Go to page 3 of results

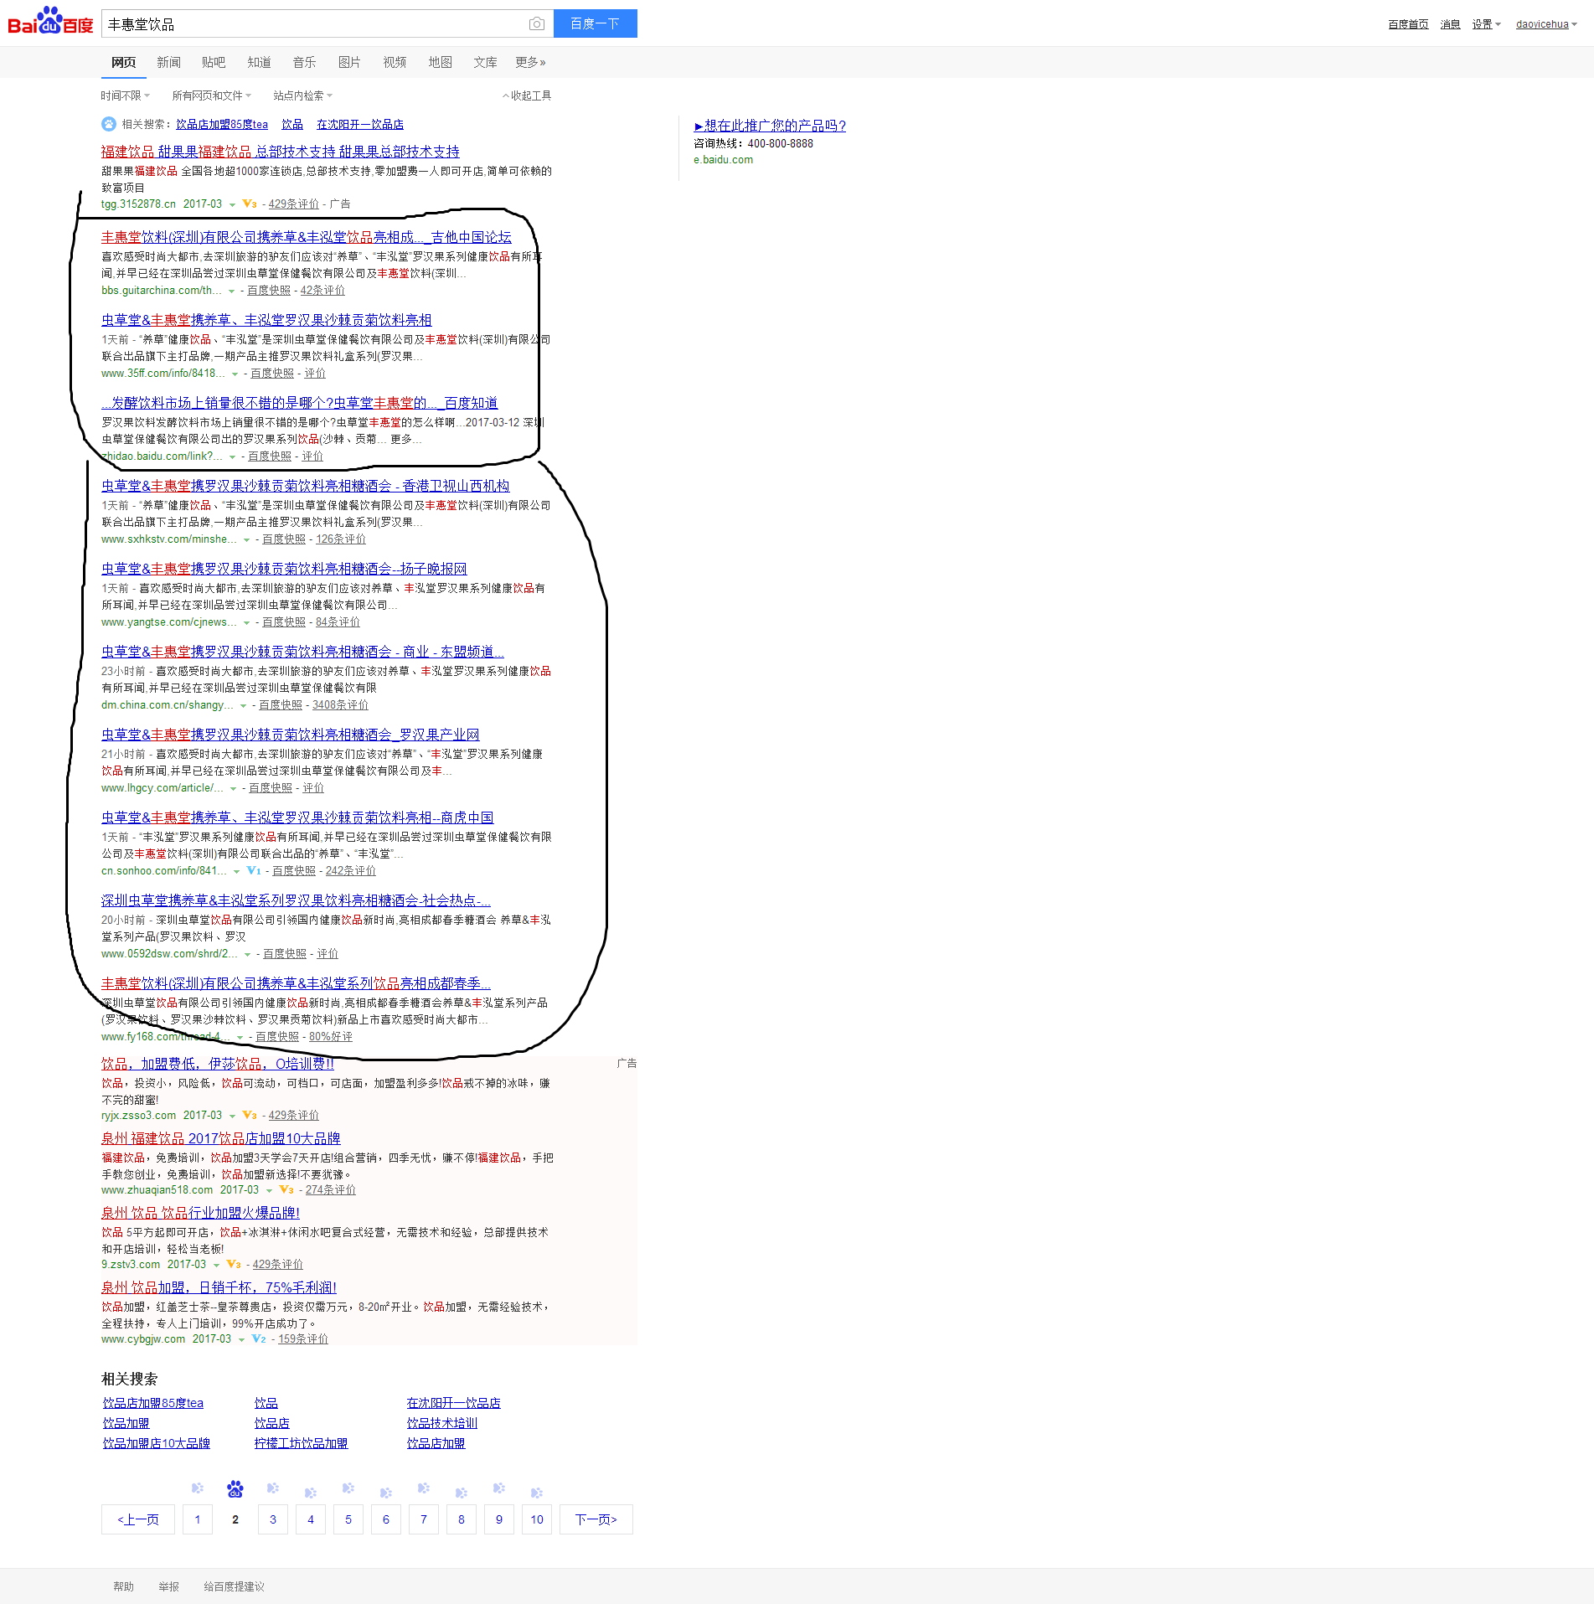pyautogui.click(x=273, y=1519)
